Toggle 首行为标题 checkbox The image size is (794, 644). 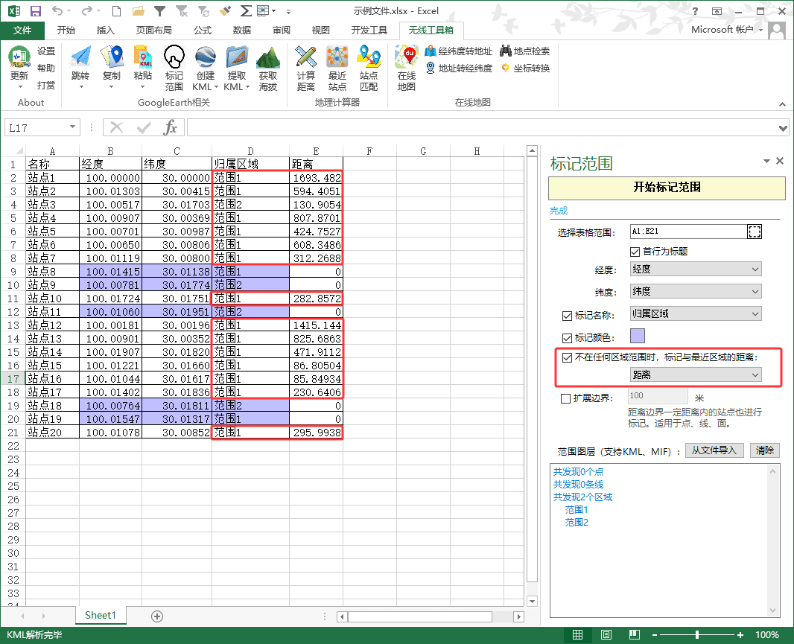[x=635, y=252]
